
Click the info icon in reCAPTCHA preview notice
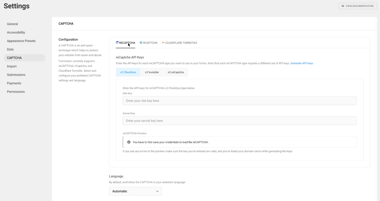tap(129, 142)
